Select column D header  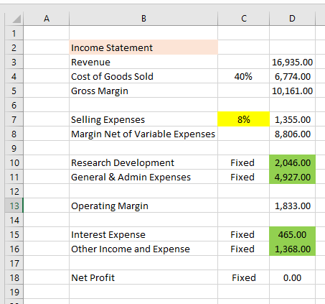point(292,19)
